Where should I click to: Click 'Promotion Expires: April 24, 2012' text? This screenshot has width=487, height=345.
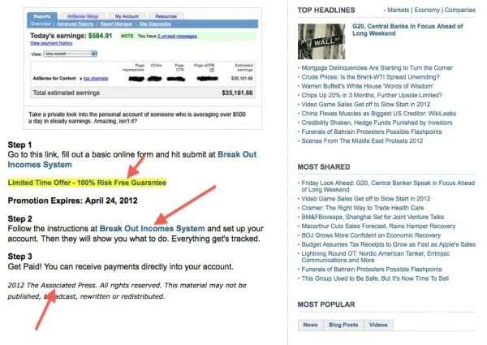73,201
